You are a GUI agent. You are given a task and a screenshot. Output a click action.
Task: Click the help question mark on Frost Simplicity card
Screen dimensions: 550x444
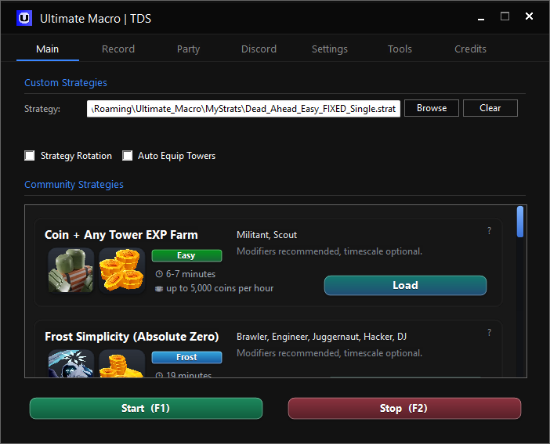pyautogui.click(x=490, y=333)
